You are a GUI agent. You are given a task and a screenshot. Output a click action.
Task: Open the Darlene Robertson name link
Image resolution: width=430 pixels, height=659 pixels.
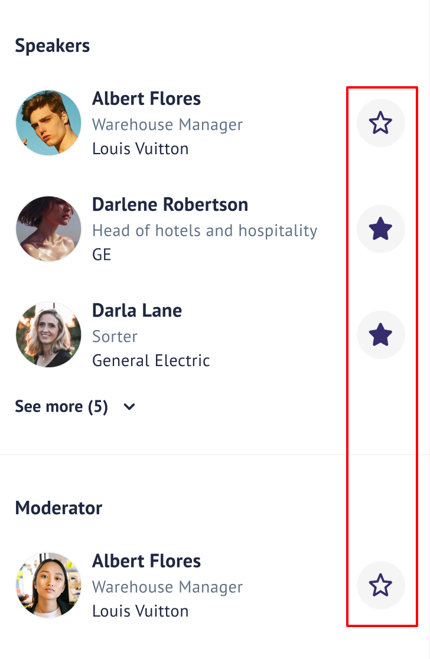[170, 205]
